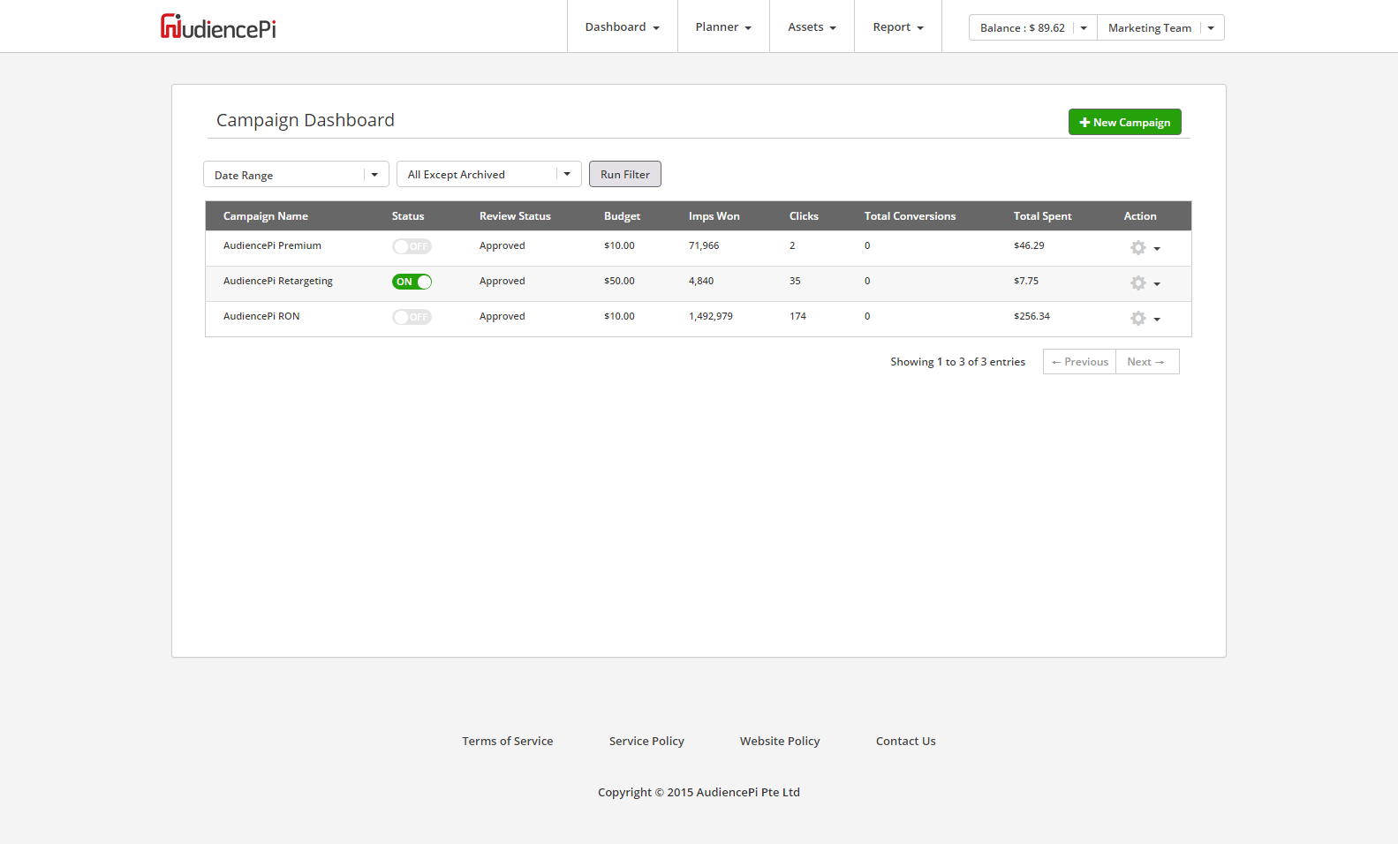Viewport: 1398px width, 844px height.
Task: Expand the All Except Archived filter
Action: [488, 175]
